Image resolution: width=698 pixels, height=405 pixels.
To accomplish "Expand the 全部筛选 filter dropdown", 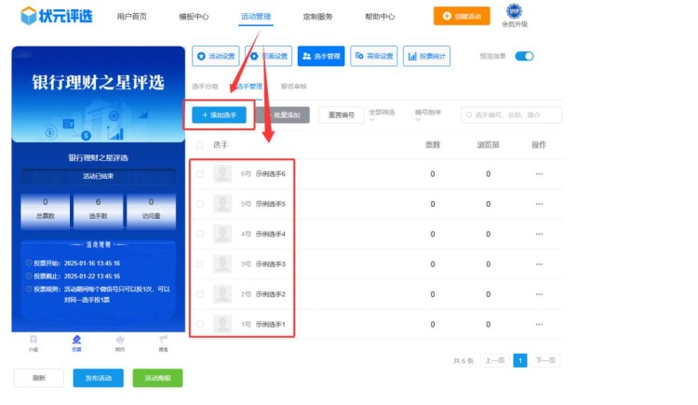I will (x=383, y=115).
